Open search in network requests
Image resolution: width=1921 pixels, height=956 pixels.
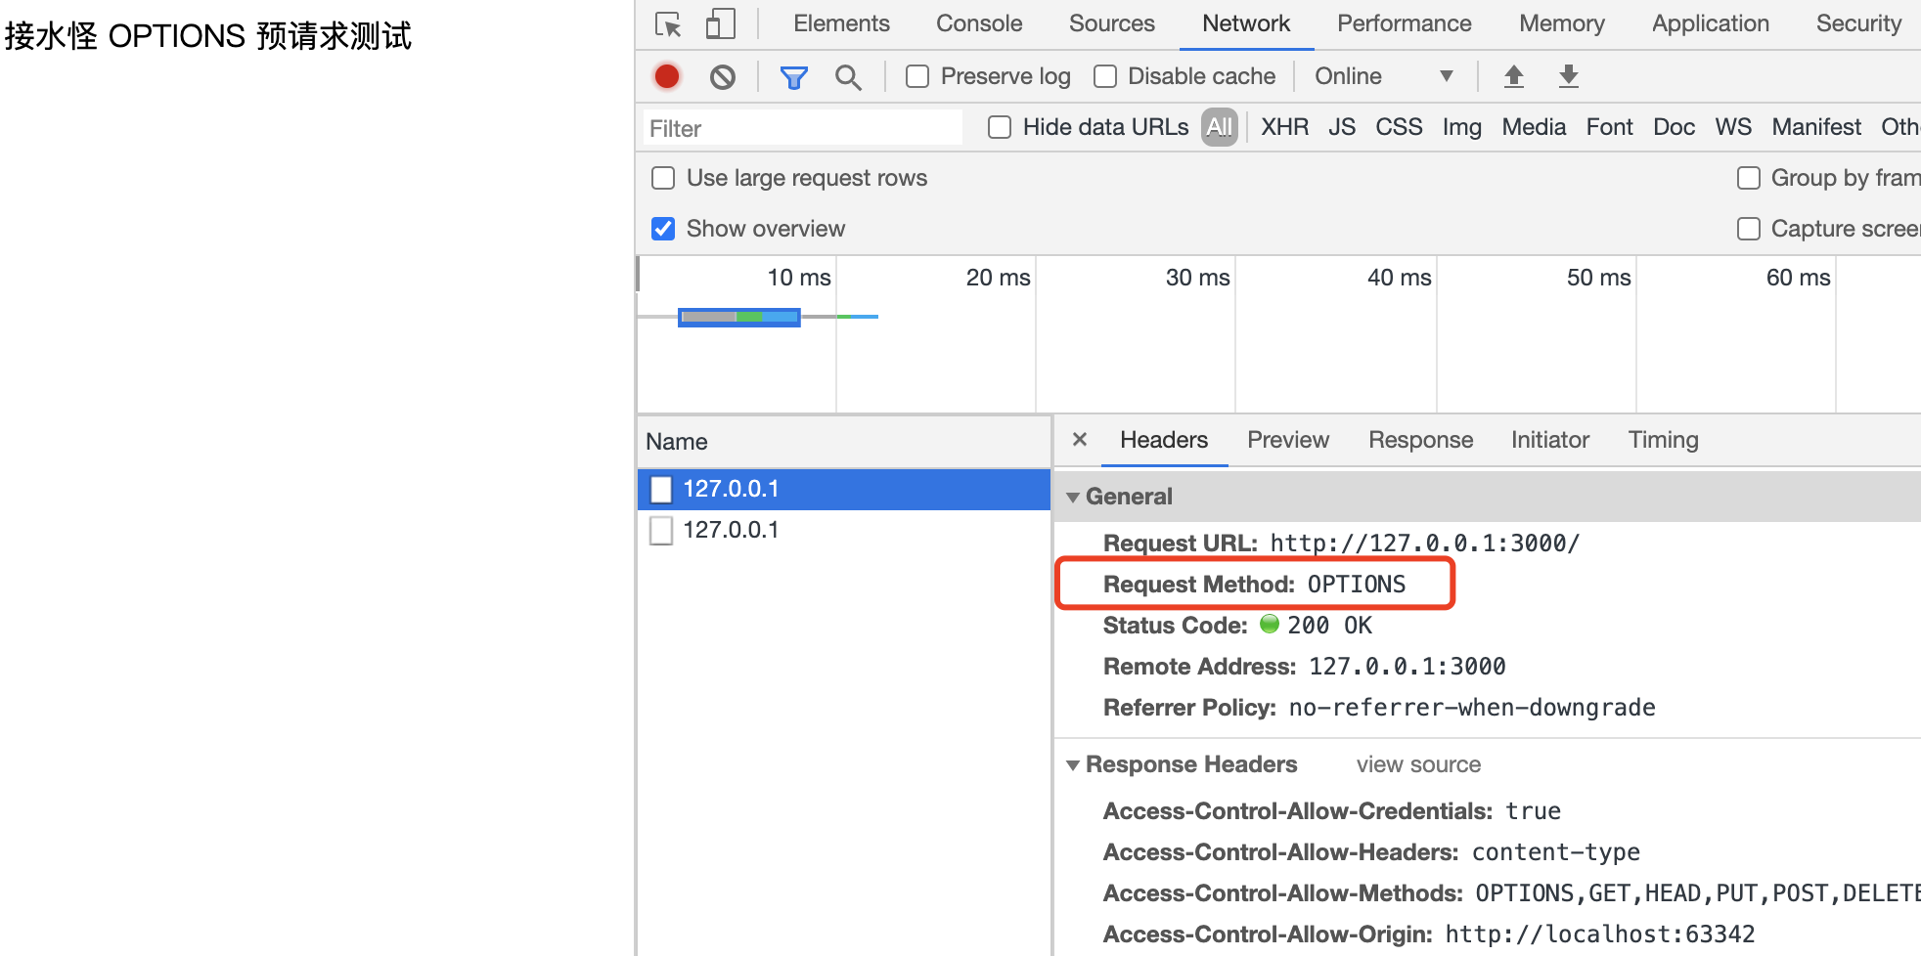pyautogui.click(x=848, y=75)
